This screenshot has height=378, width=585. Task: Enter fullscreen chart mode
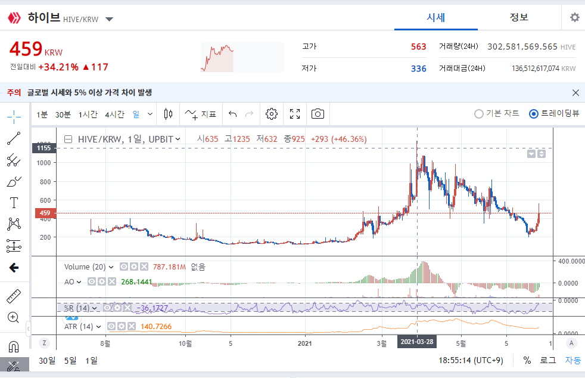tap(295, 114)
